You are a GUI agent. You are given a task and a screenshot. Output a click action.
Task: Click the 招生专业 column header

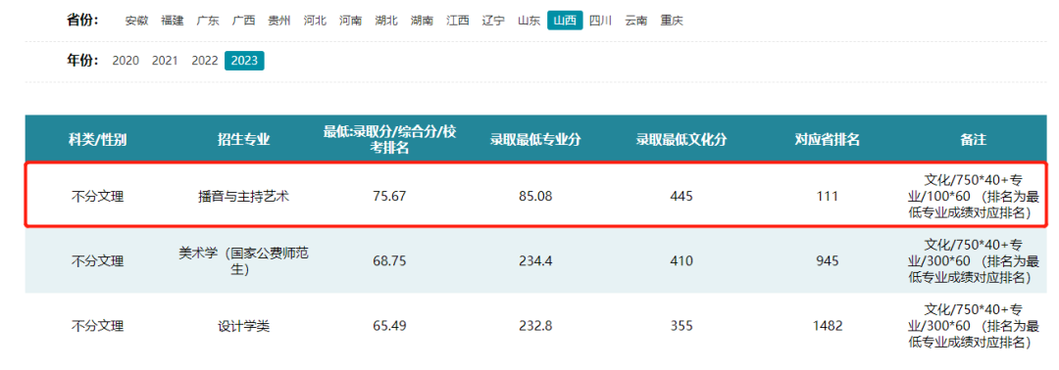pyautogui.click(x=244, y=140)
